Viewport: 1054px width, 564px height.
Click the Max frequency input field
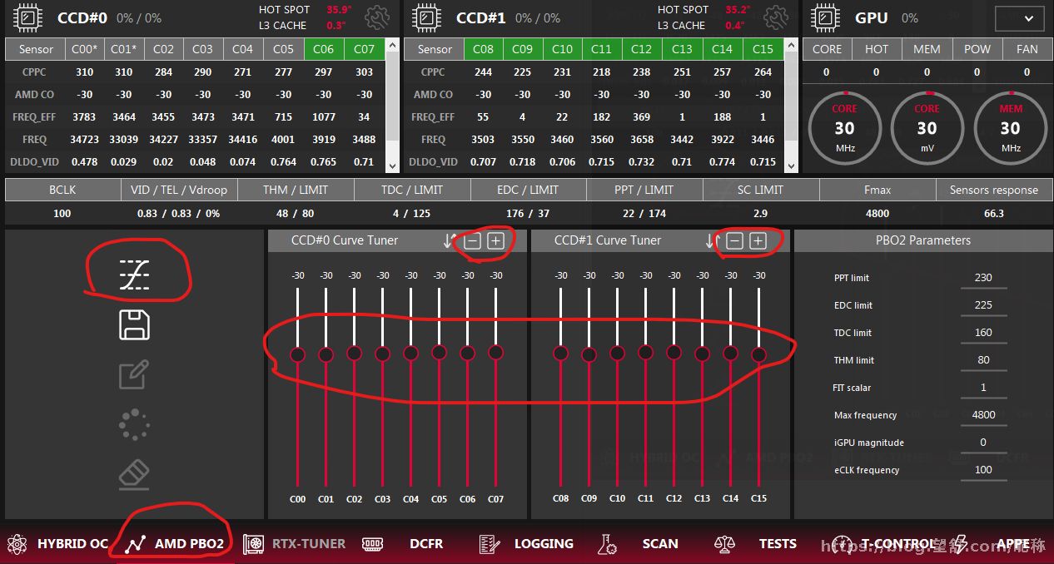(x=983, y=415)
